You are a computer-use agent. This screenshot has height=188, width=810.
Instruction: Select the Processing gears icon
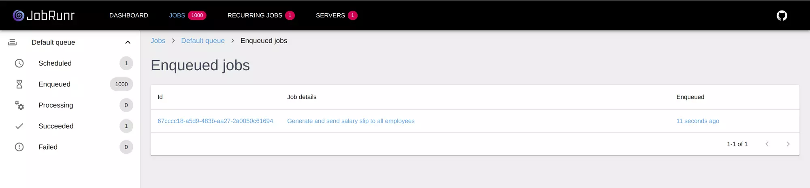19,105
